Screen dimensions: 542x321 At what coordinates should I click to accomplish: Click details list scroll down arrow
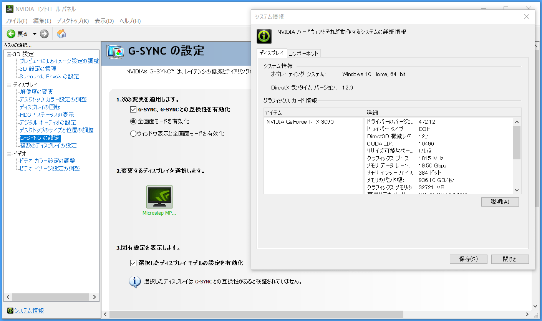(x=517, y=190)
